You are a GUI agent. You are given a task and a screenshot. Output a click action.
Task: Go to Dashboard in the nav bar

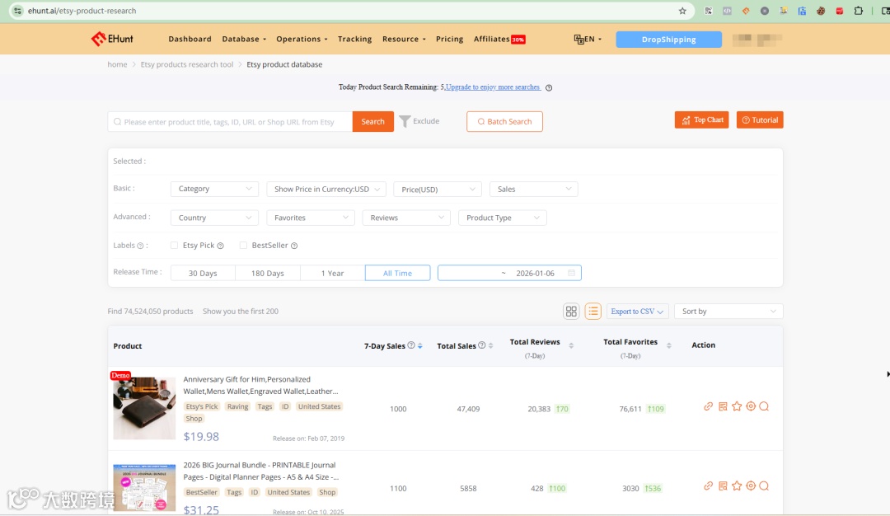click(190, 40)
